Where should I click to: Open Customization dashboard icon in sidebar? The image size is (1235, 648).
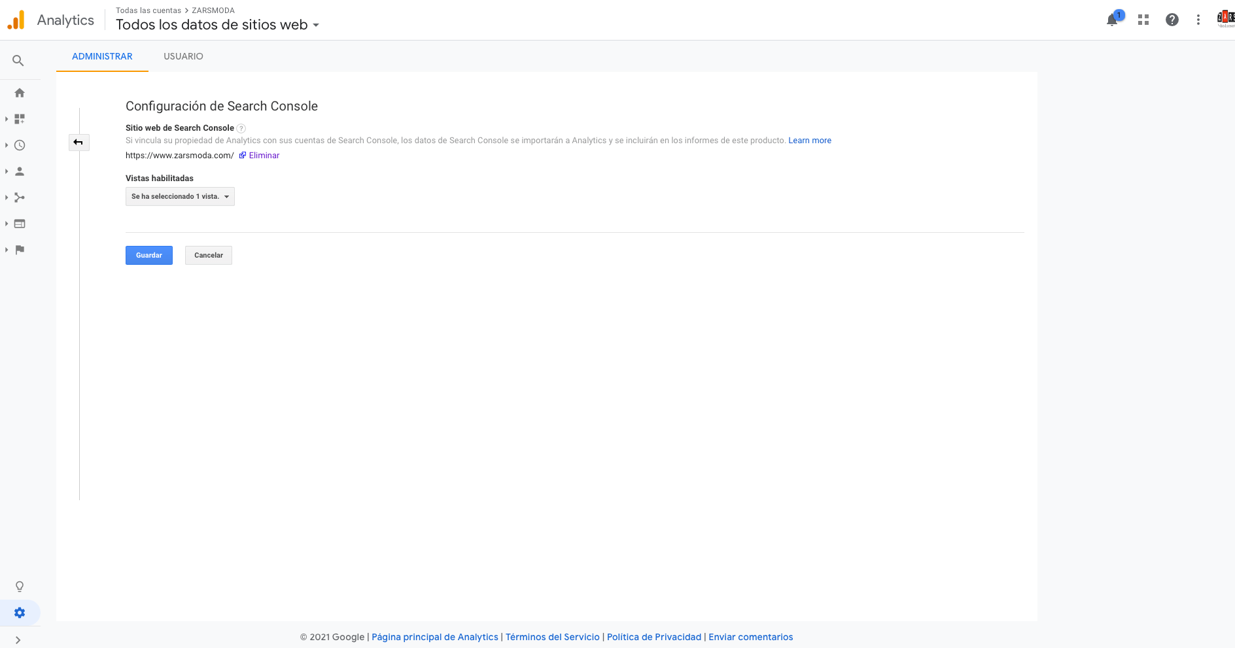20,119
